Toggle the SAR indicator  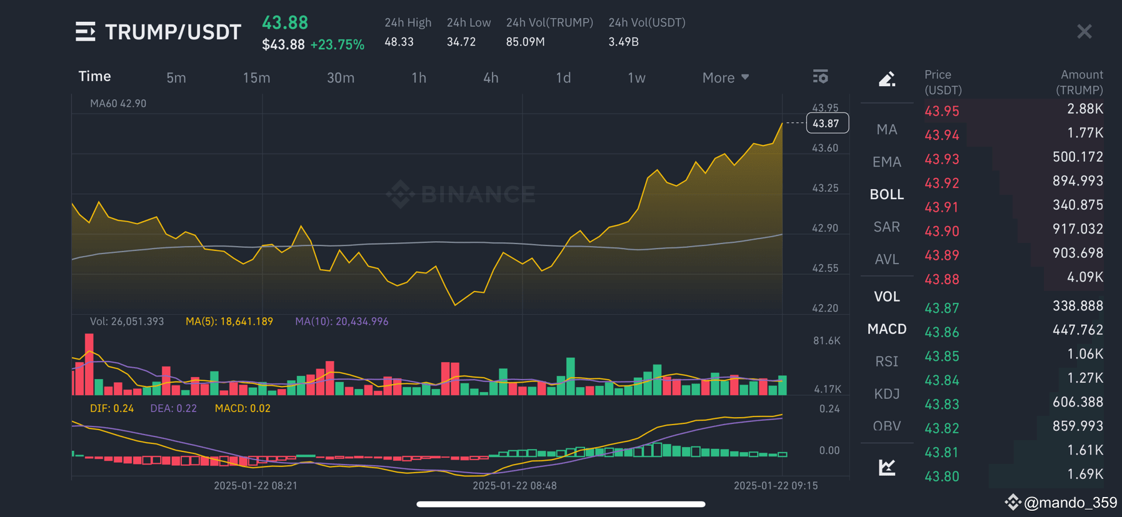click(x=887, y=227)
